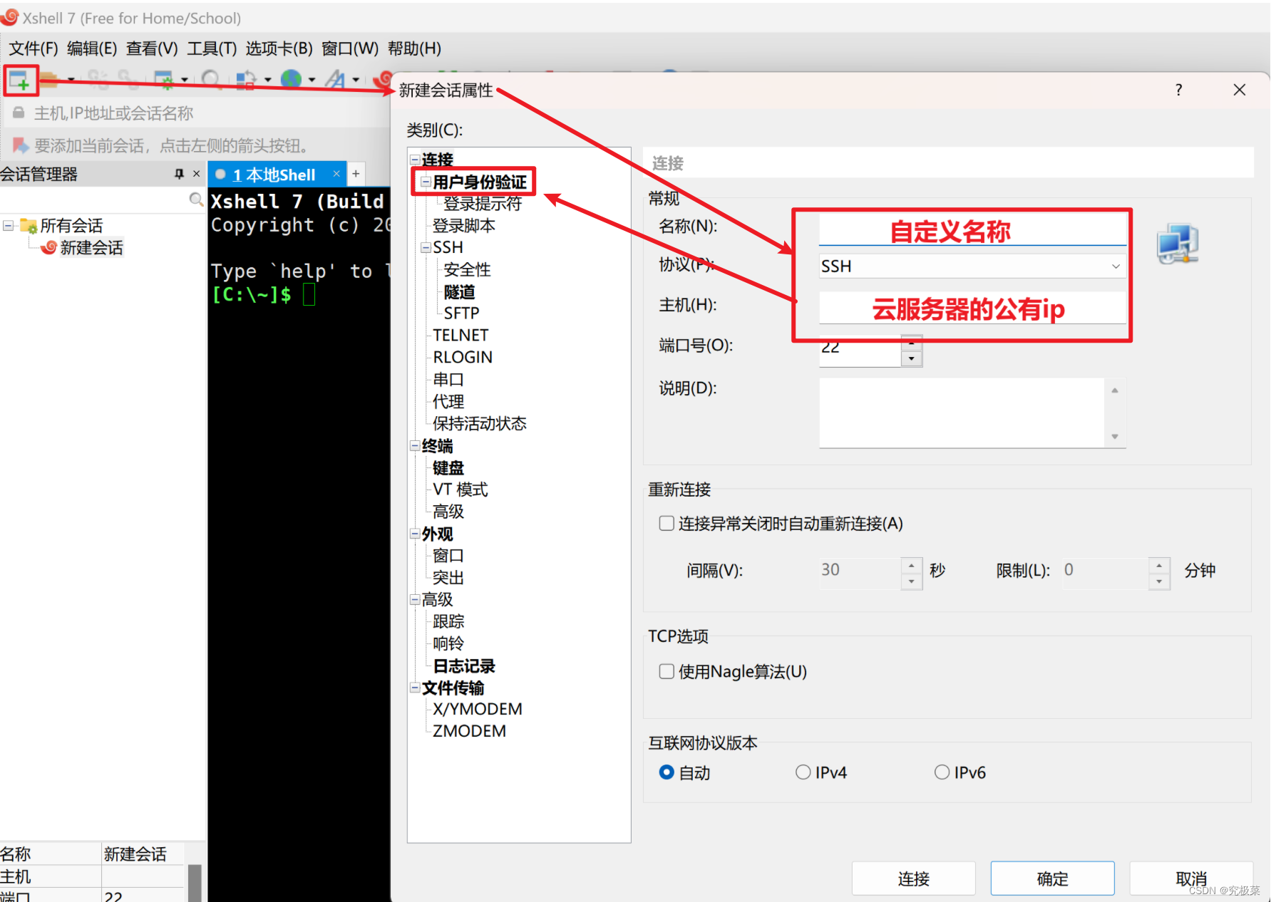Click the dialog help question mark
This screenshot has width=1271, height=902.
pyautogui.click(x=1179, y=90)
